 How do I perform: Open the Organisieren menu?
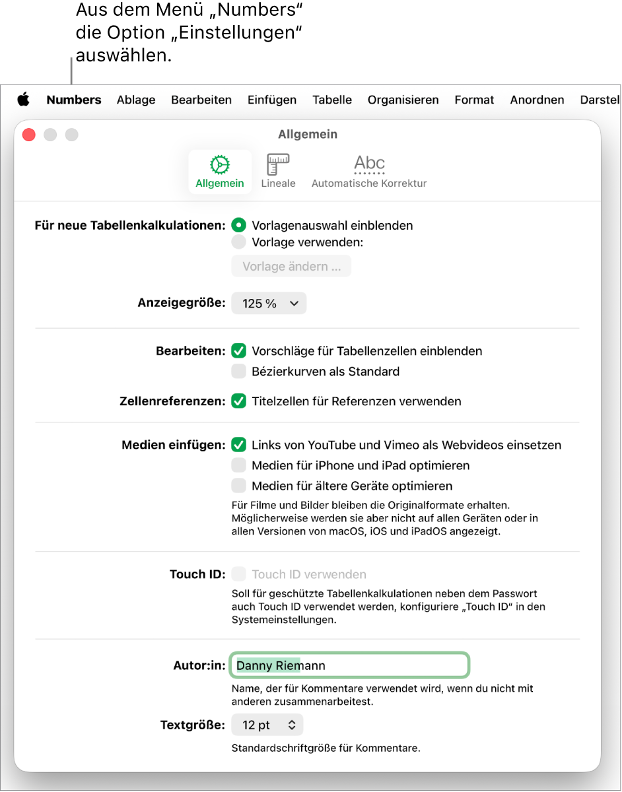pyautogui.click(x=403, y=100)
